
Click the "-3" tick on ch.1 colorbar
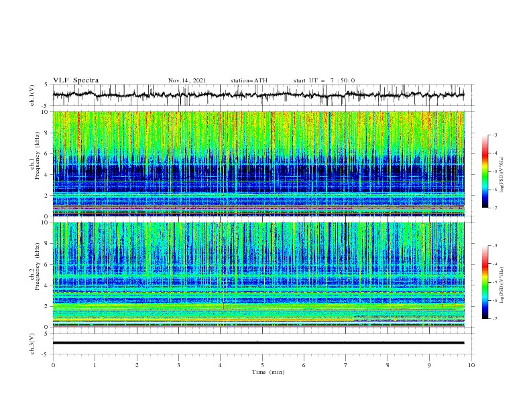(494, 135)
